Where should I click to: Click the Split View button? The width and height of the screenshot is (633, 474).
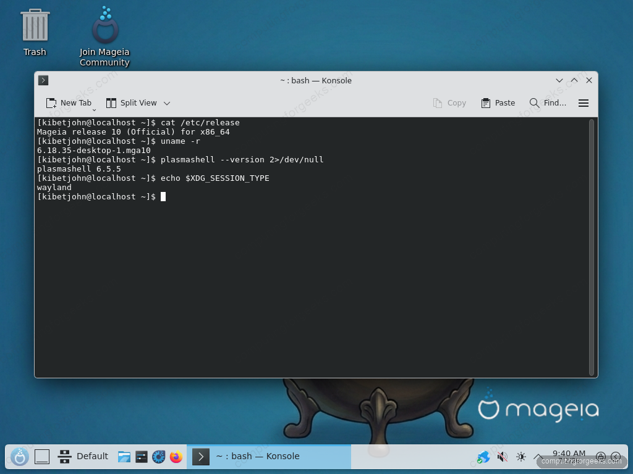point(131,103)
